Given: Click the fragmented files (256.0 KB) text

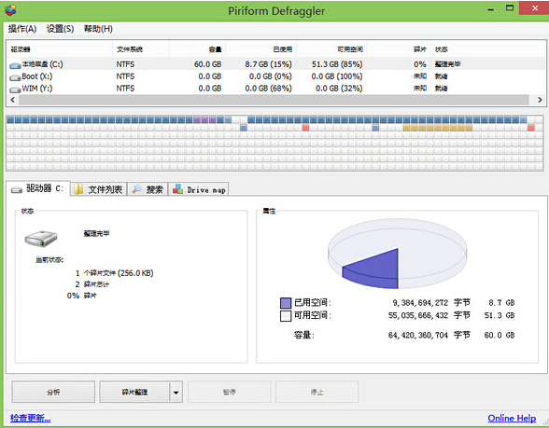Looking at the screenshot, I should click(119, 273).
